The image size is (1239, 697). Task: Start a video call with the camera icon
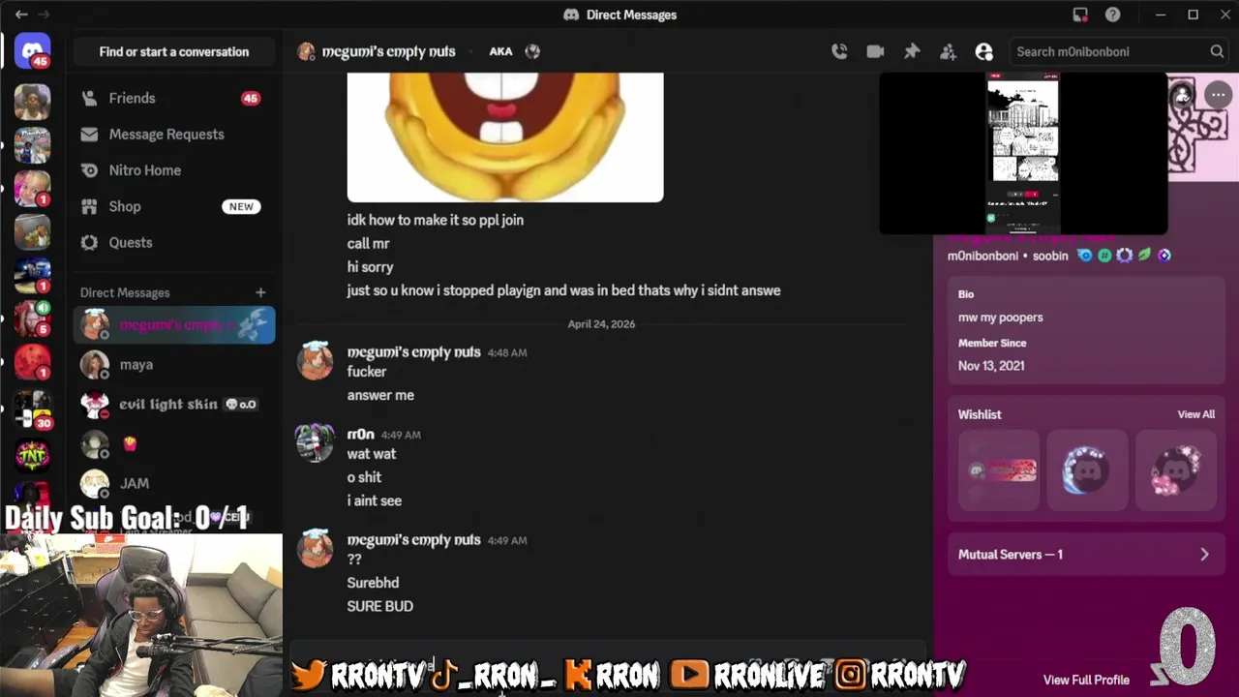(x=875, y=51)
